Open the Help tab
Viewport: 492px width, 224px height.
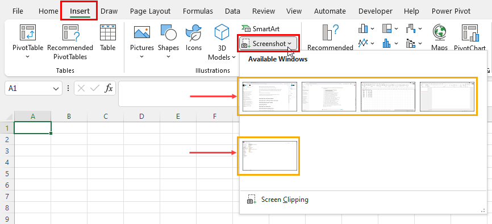point(411,11)
